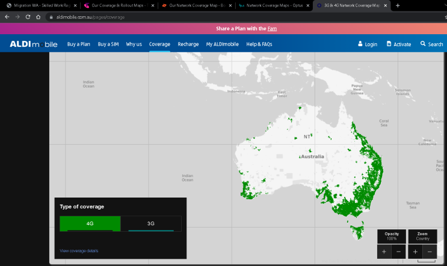Open the browser home page icon
The width and height of the screenshot is (447, 266).
pyautogui.click(x=38, y=17)
